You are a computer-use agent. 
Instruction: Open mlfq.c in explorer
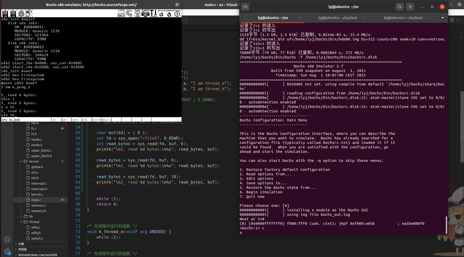coord(36,227)
